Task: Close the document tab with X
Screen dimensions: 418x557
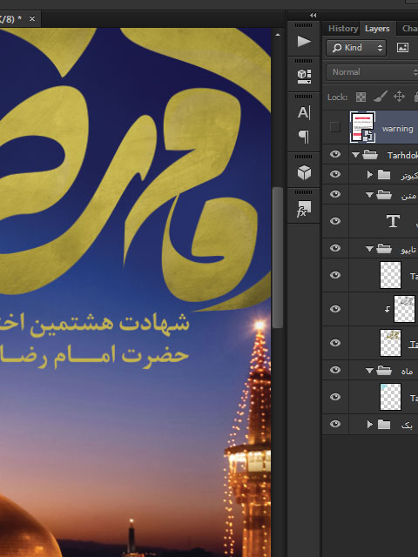Action: [32, 19]
